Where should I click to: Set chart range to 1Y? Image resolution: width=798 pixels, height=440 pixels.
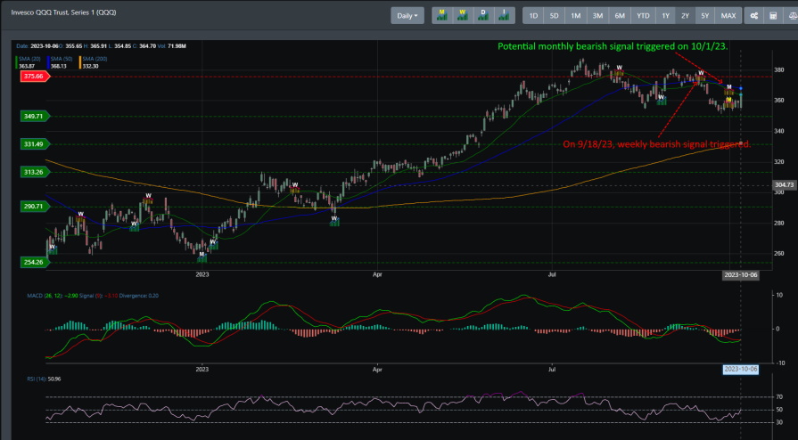(x=666, y=16)
